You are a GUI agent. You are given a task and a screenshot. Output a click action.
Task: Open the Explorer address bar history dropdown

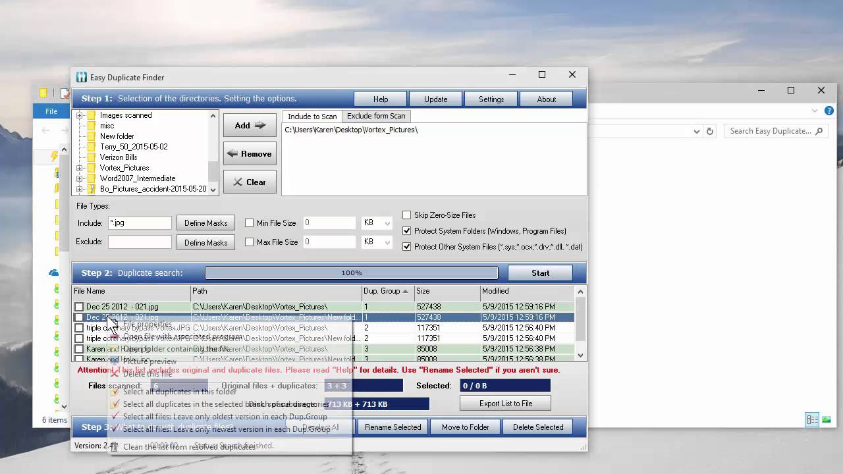pos(697,131)
